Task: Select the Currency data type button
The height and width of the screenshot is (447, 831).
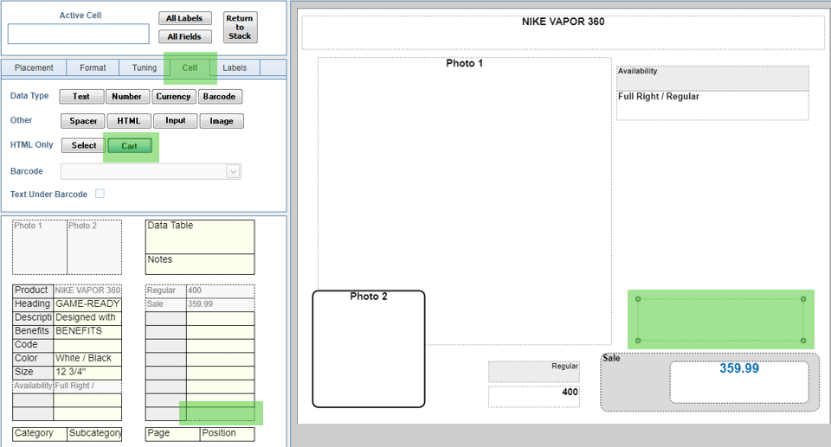Action: point(173,97)
